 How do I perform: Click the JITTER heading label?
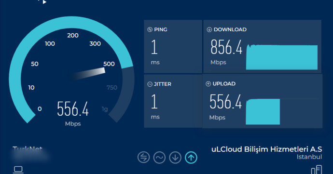click(163, 84)
